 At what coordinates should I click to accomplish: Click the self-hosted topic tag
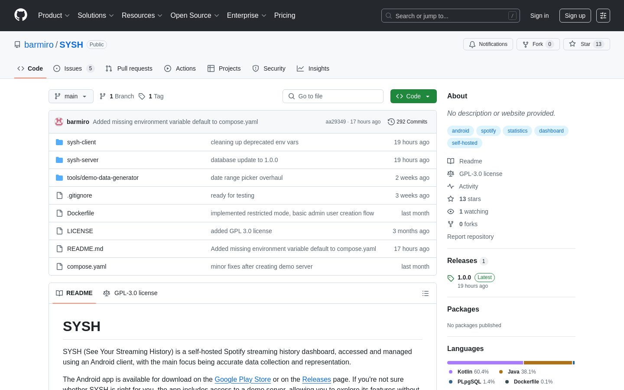tap(465, 143)
